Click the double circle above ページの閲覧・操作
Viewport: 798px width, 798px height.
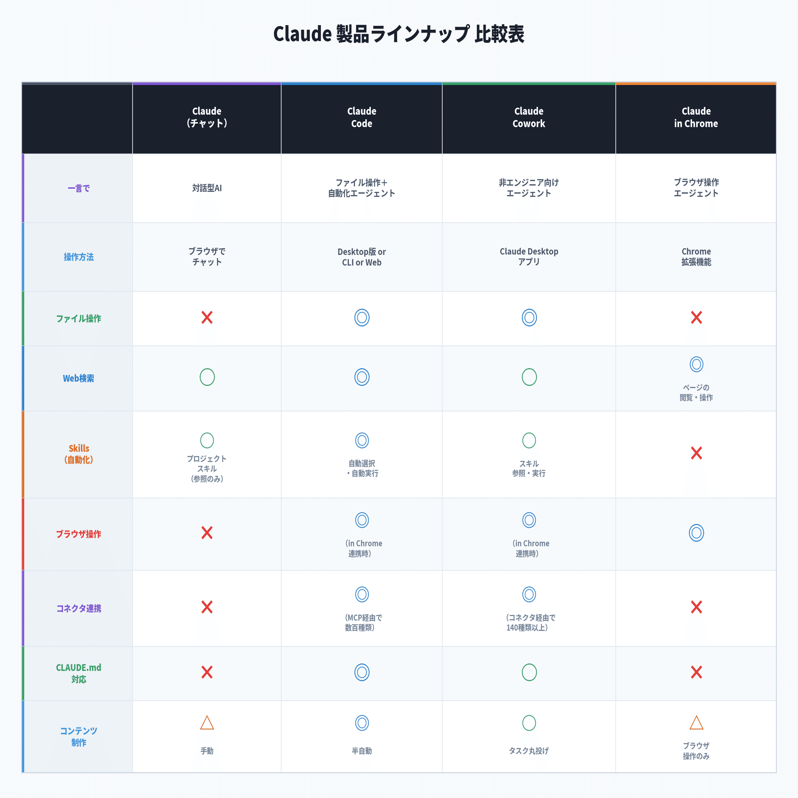(x=696, y=364)
